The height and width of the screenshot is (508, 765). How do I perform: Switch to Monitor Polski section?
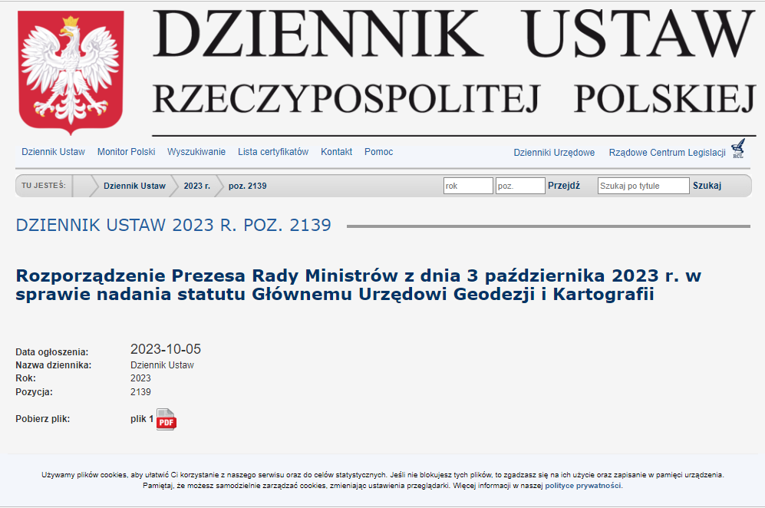point(126,152)
